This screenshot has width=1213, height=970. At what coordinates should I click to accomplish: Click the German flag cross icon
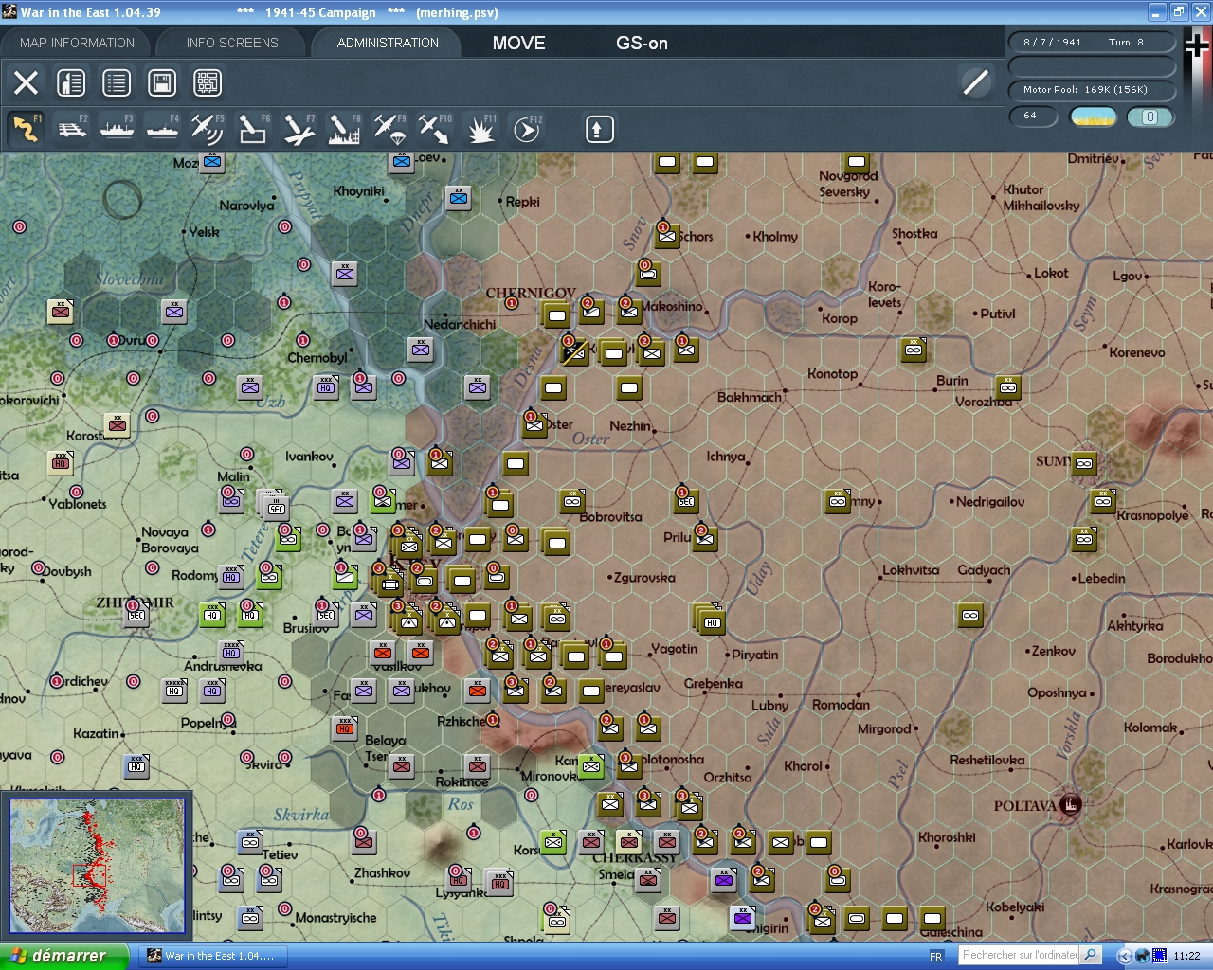(1197, 45)
